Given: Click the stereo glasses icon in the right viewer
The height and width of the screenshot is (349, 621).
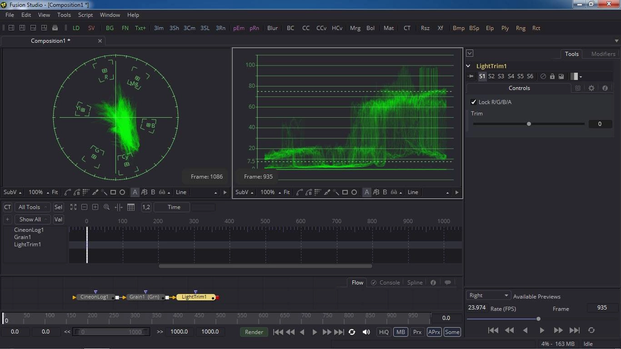Looking at the screenshot, I should [x=394, y=192].
